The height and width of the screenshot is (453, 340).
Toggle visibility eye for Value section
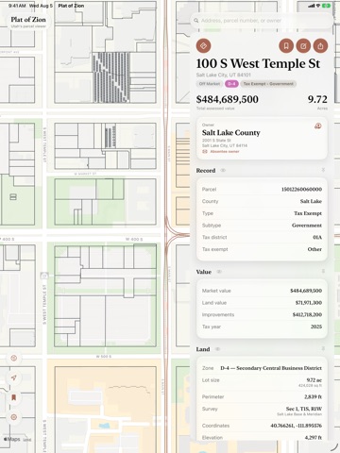(219, 272)
